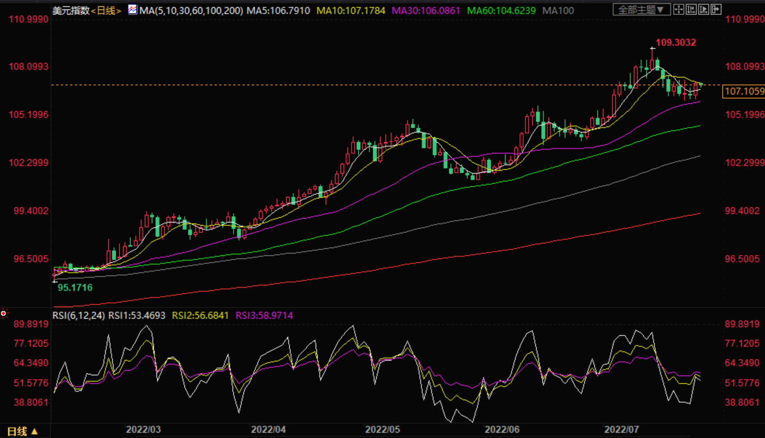Click the MA indicator chart icon

click(133, 9)
